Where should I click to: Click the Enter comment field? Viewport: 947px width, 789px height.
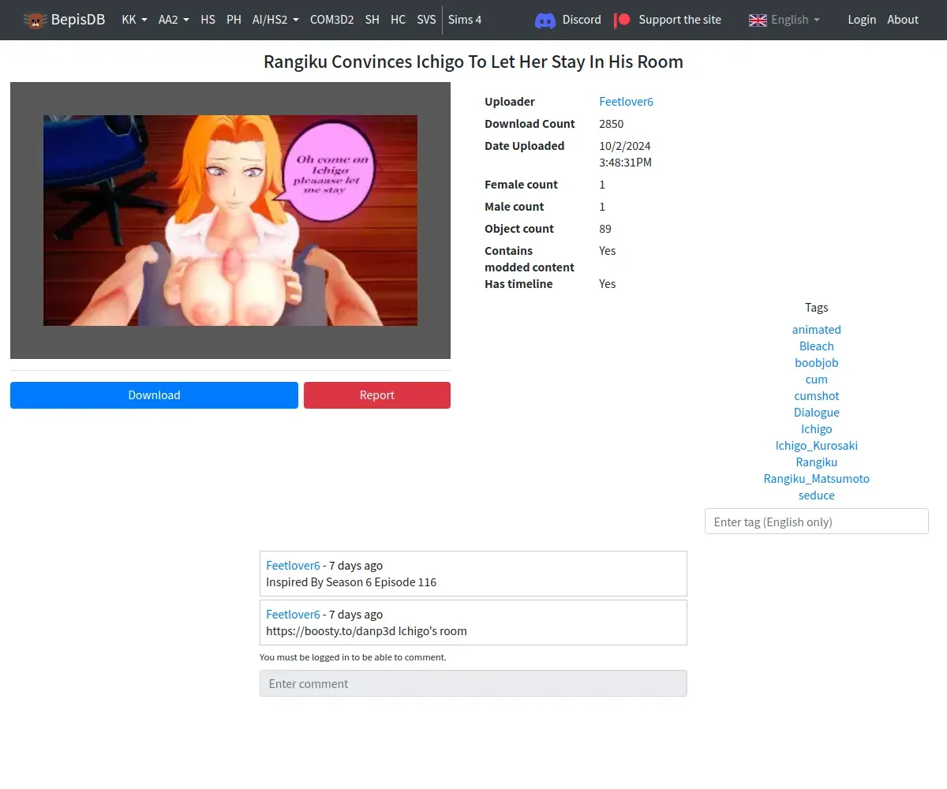(473, 683)
